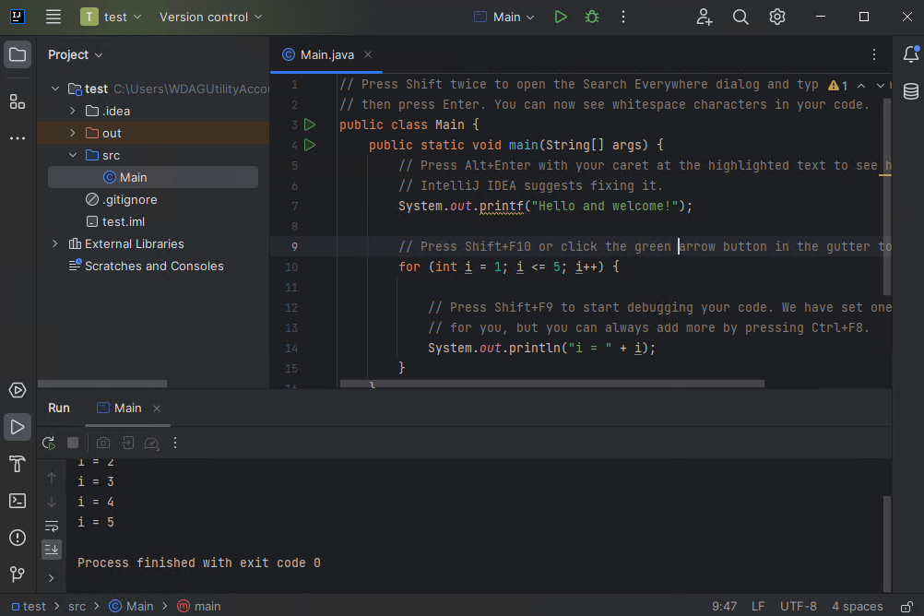Expand the .idea folder
924x616 pixels.
click(x=73, y=111)
